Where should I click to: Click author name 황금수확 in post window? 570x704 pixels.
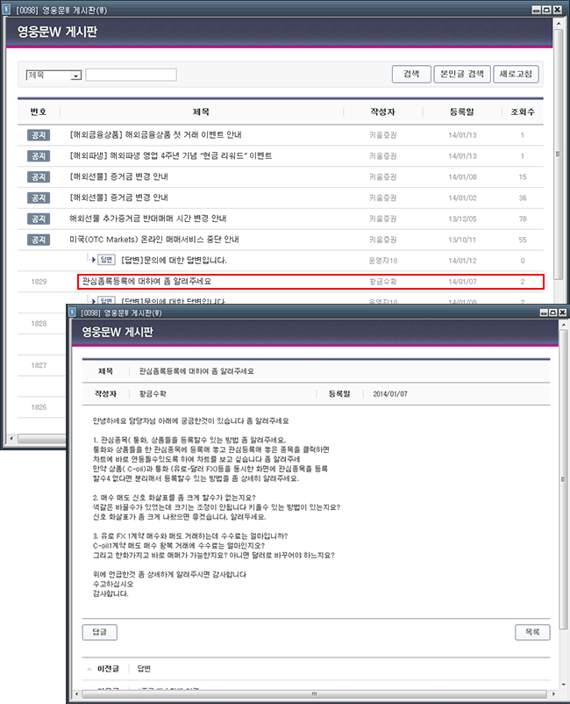pos(153,394)
